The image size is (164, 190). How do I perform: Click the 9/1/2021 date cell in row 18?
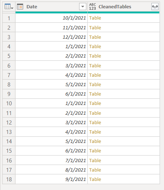pos(51,180)
